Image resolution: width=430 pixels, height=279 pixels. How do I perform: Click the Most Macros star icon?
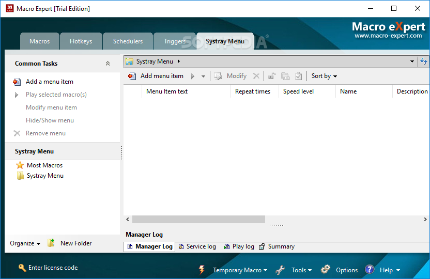20,165
